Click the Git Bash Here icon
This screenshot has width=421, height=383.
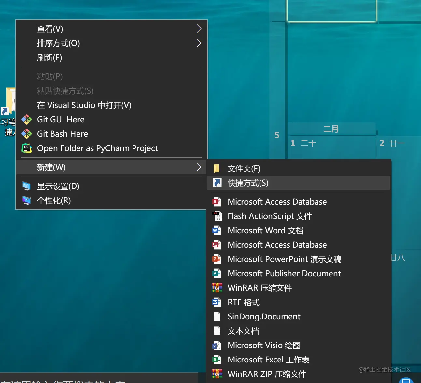27,134
